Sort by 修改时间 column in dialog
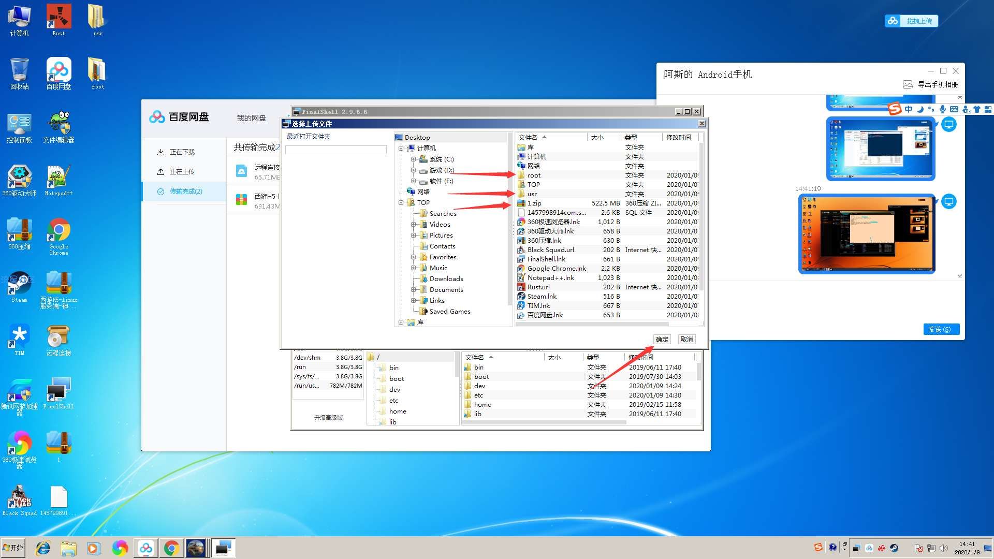Viewport: 994px width, 559px height. tap(680, 138)
